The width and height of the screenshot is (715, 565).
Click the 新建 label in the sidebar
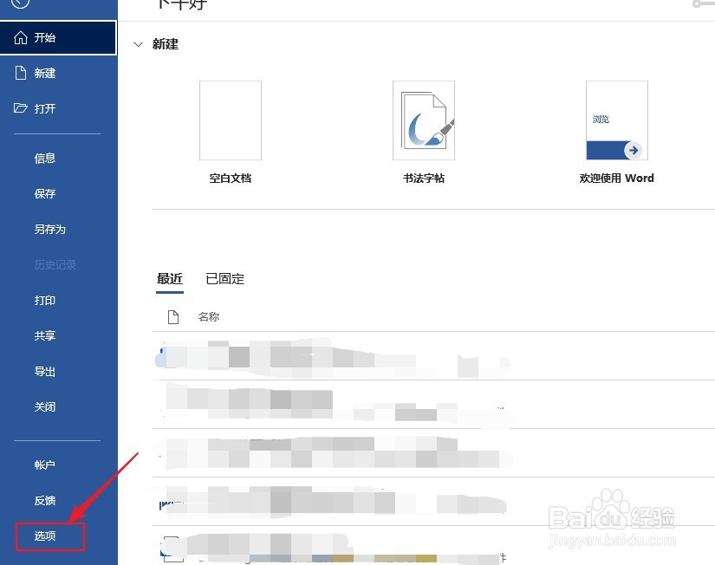pos(45,73)
